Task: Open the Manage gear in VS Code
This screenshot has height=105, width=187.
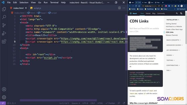Action: tap(4, 97)
